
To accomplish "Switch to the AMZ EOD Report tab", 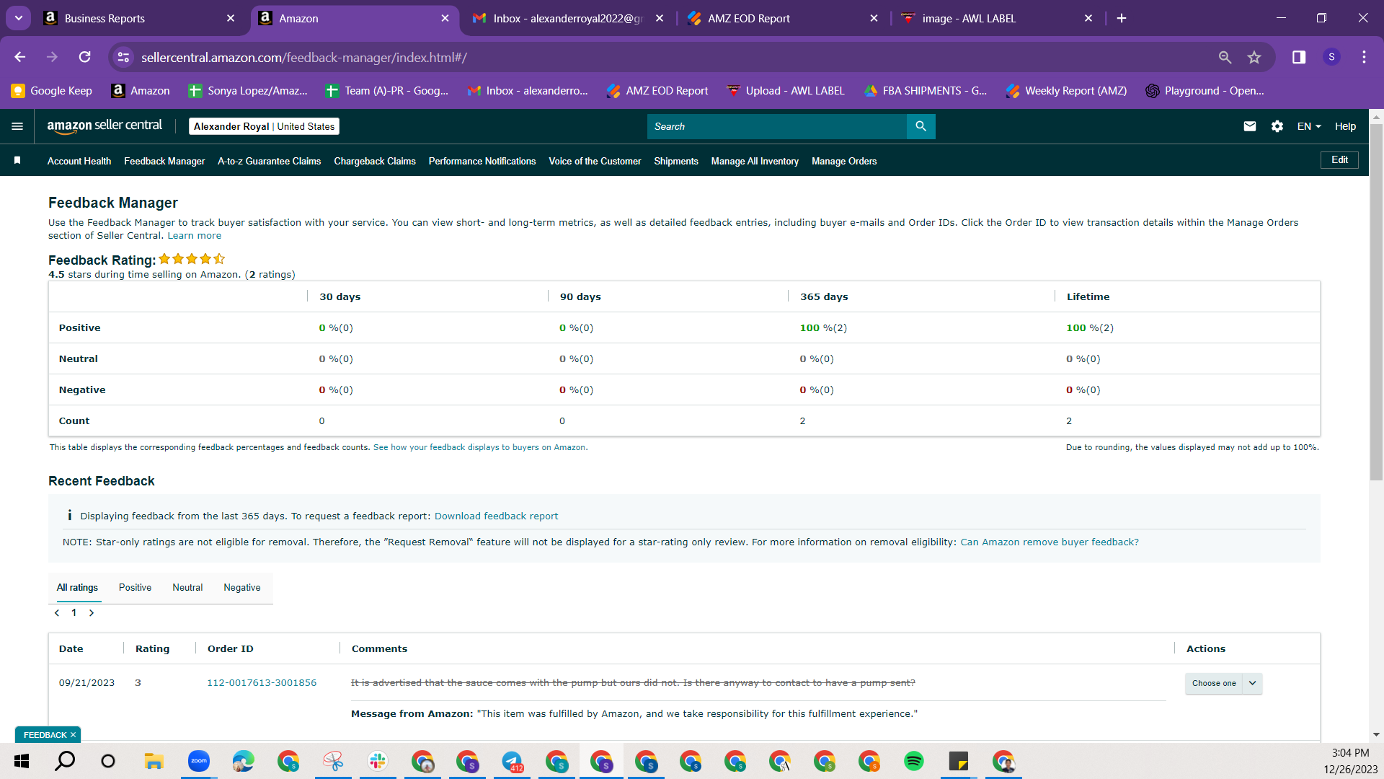I will tap(782, 19).
